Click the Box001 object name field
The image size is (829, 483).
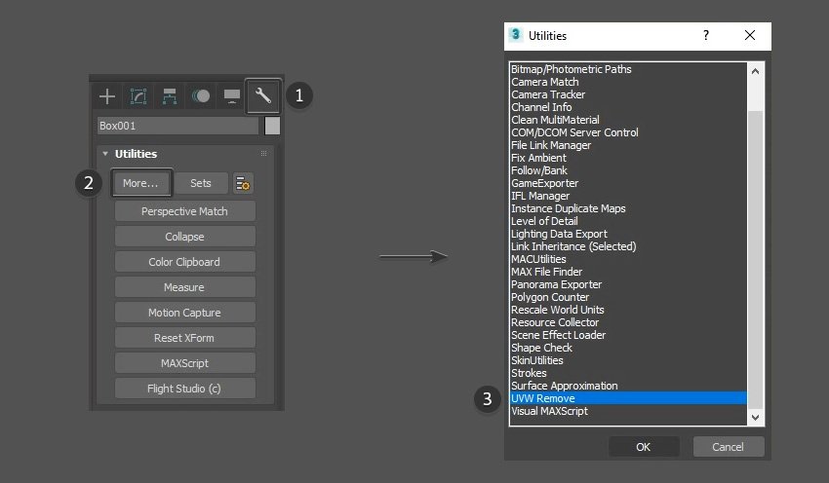[x=178, y=126]
